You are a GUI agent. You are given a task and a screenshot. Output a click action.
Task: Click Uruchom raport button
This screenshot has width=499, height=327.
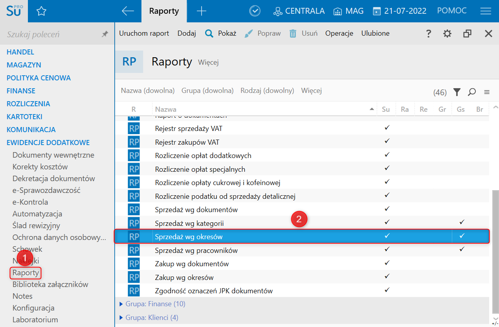(x=144, y=34)
